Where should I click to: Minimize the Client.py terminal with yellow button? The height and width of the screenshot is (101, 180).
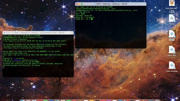click(x=79, y=4)
